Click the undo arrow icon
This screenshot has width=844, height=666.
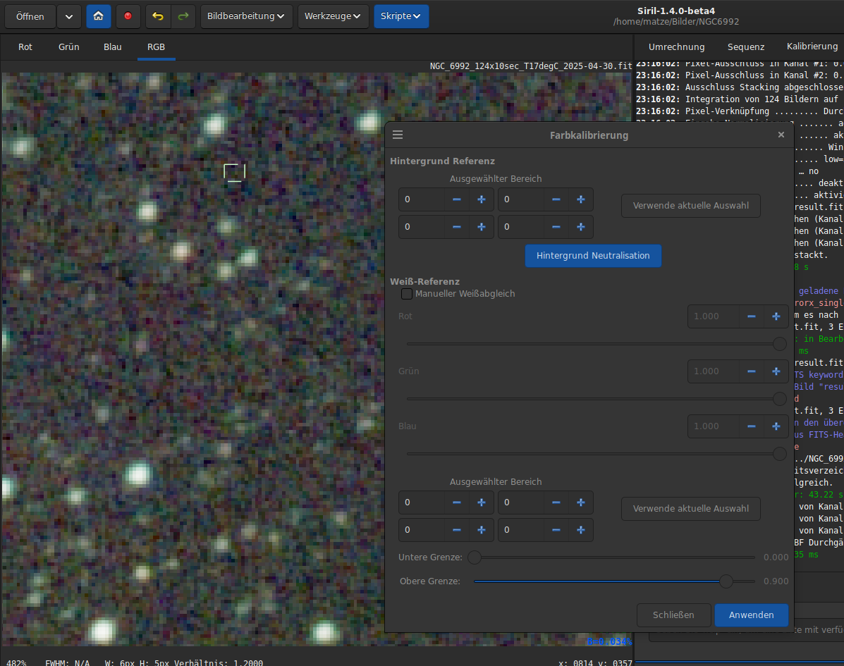(158, 16)
